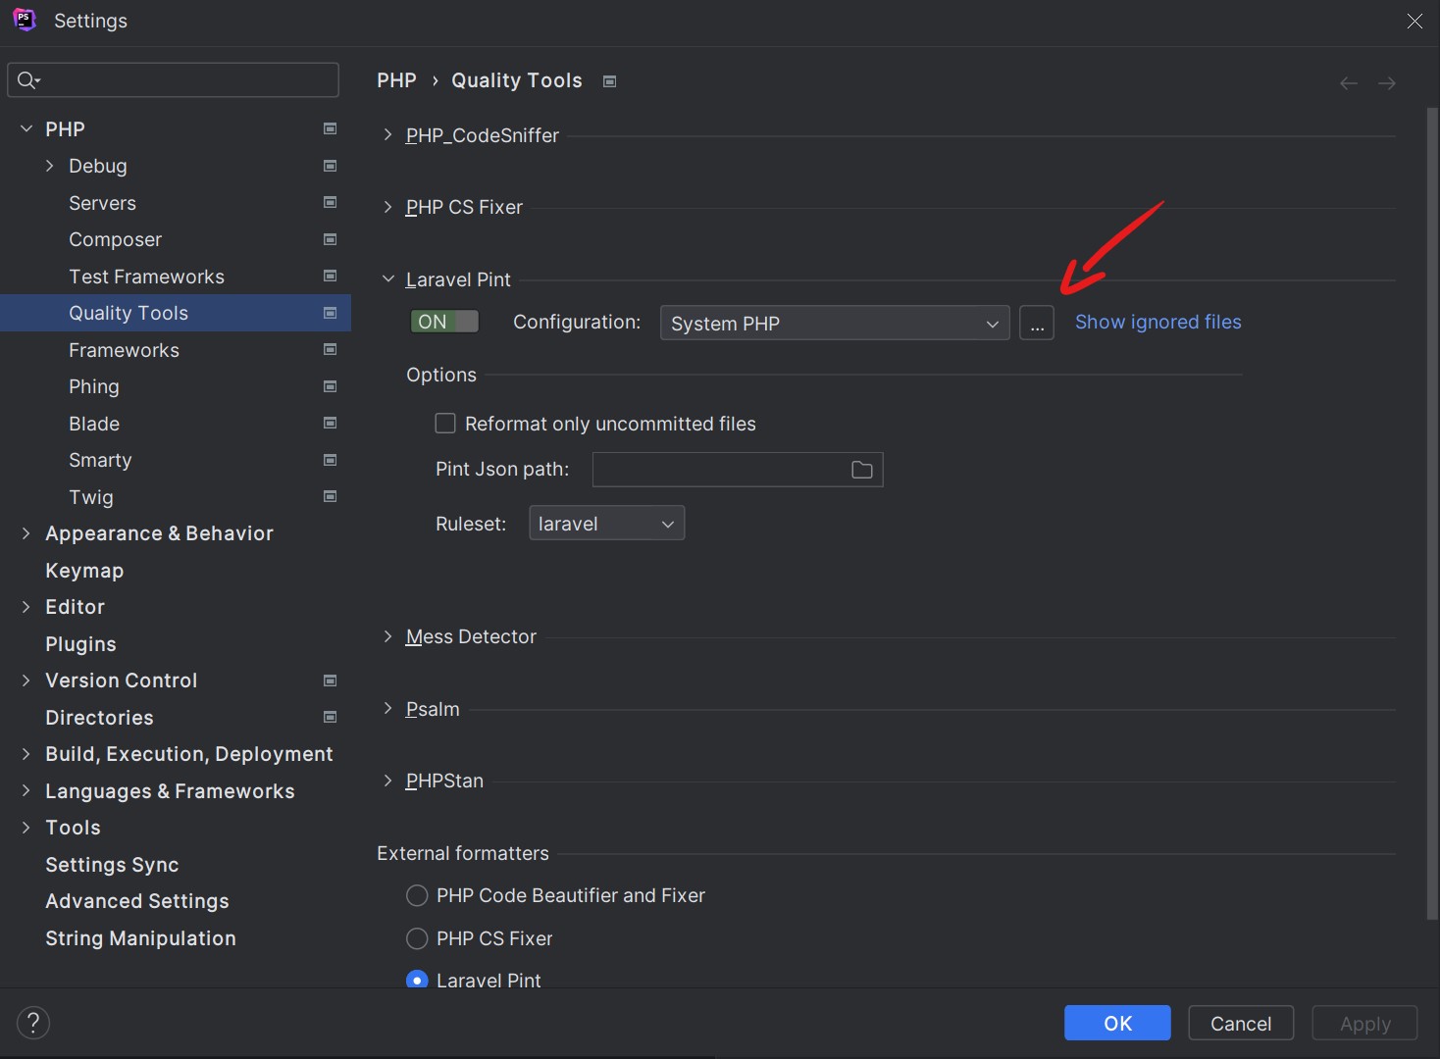Screen dimensions: 1440x1059
Task: Expand Editor settings node
Action: 26,607
